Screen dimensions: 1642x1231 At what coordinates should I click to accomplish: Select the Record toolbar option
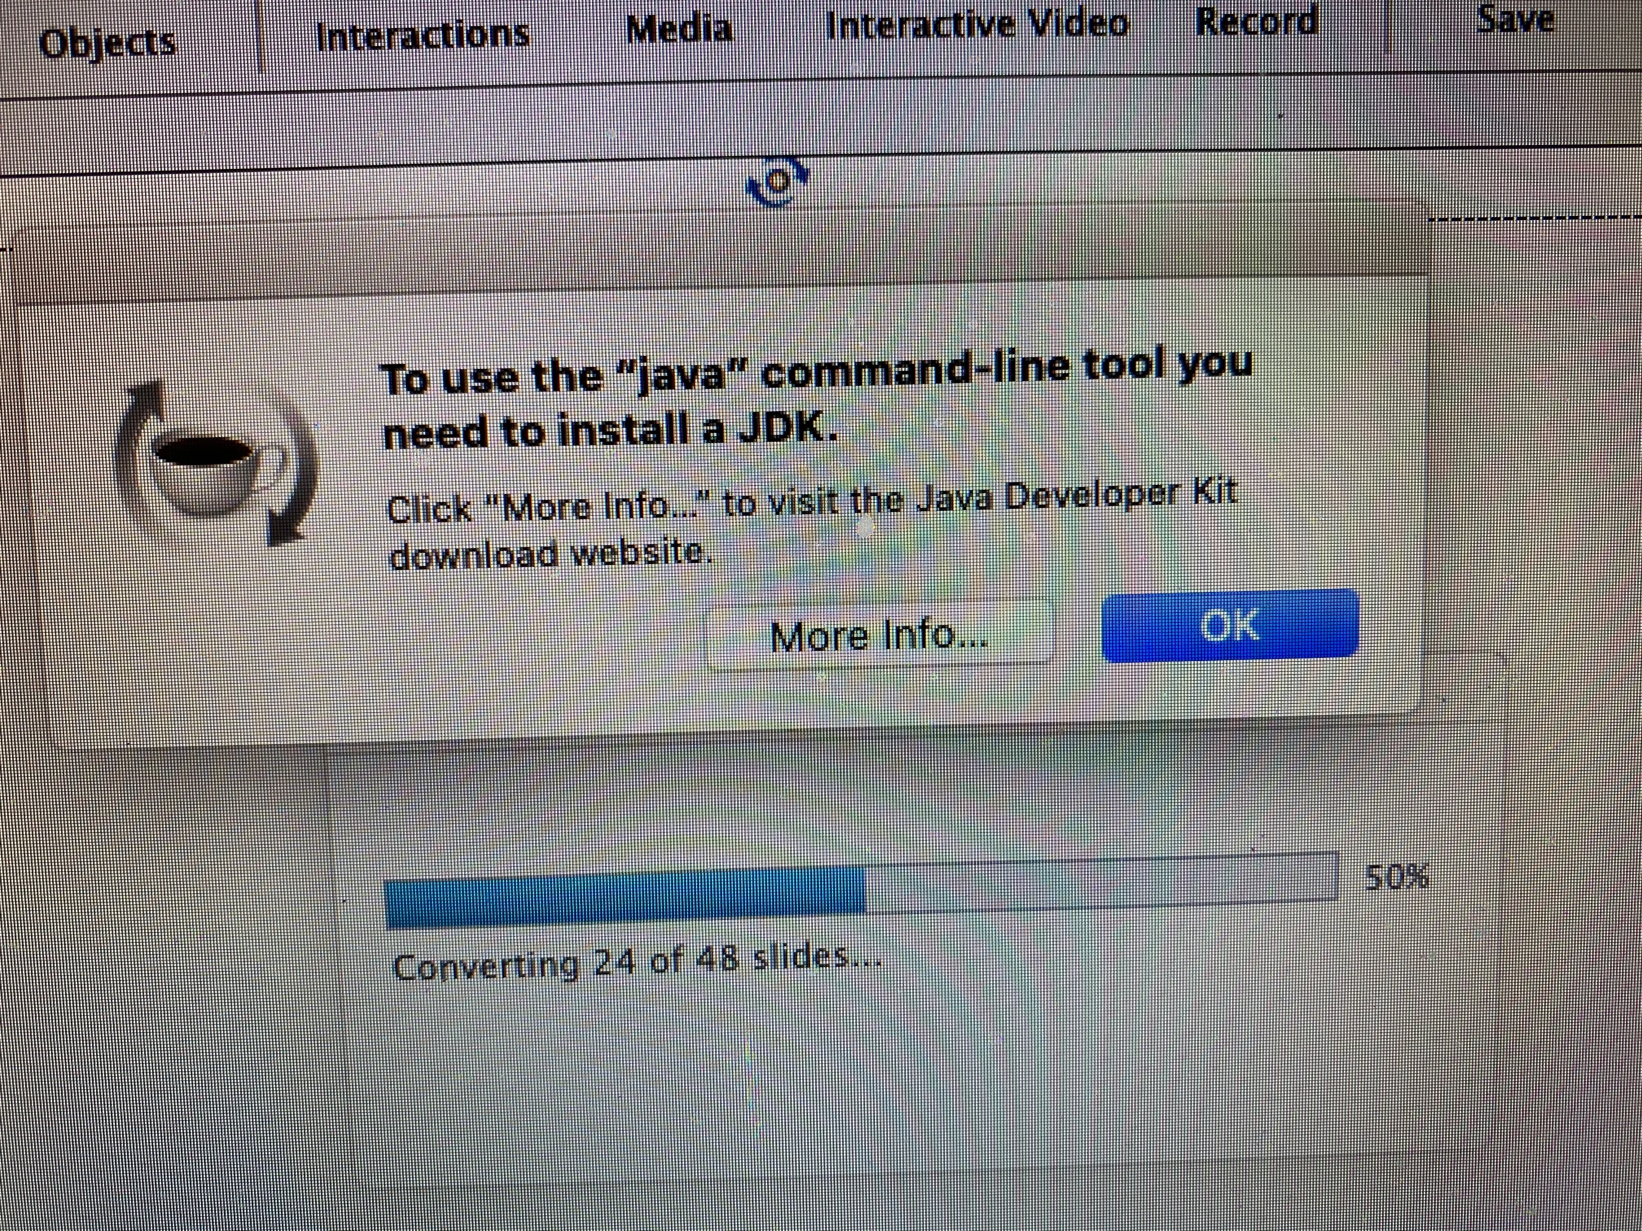[x=1257, y=21]
